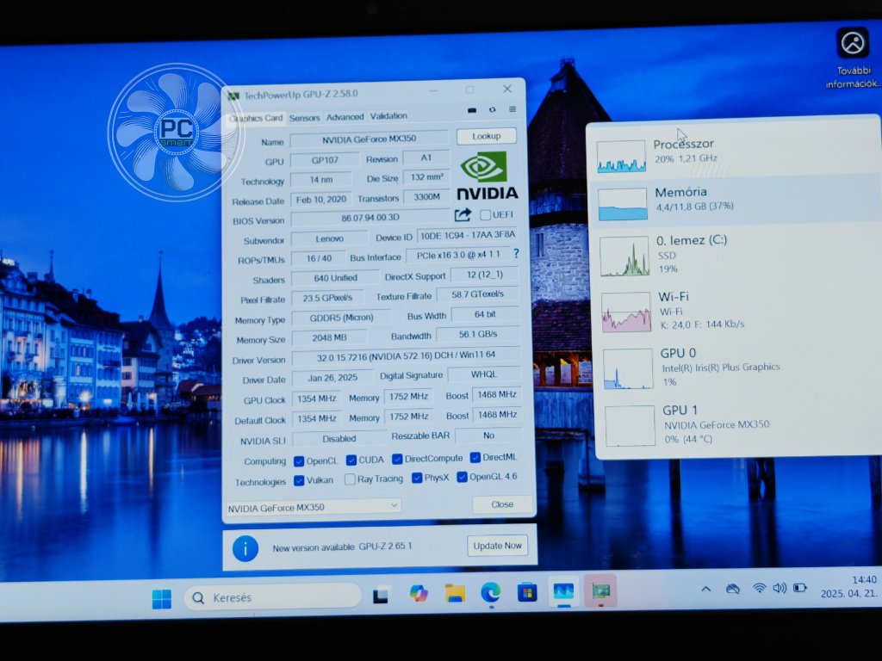882x661 pixels.
Task: Click the GPU-Z refresh icon
Action: [x=492, y=109]
